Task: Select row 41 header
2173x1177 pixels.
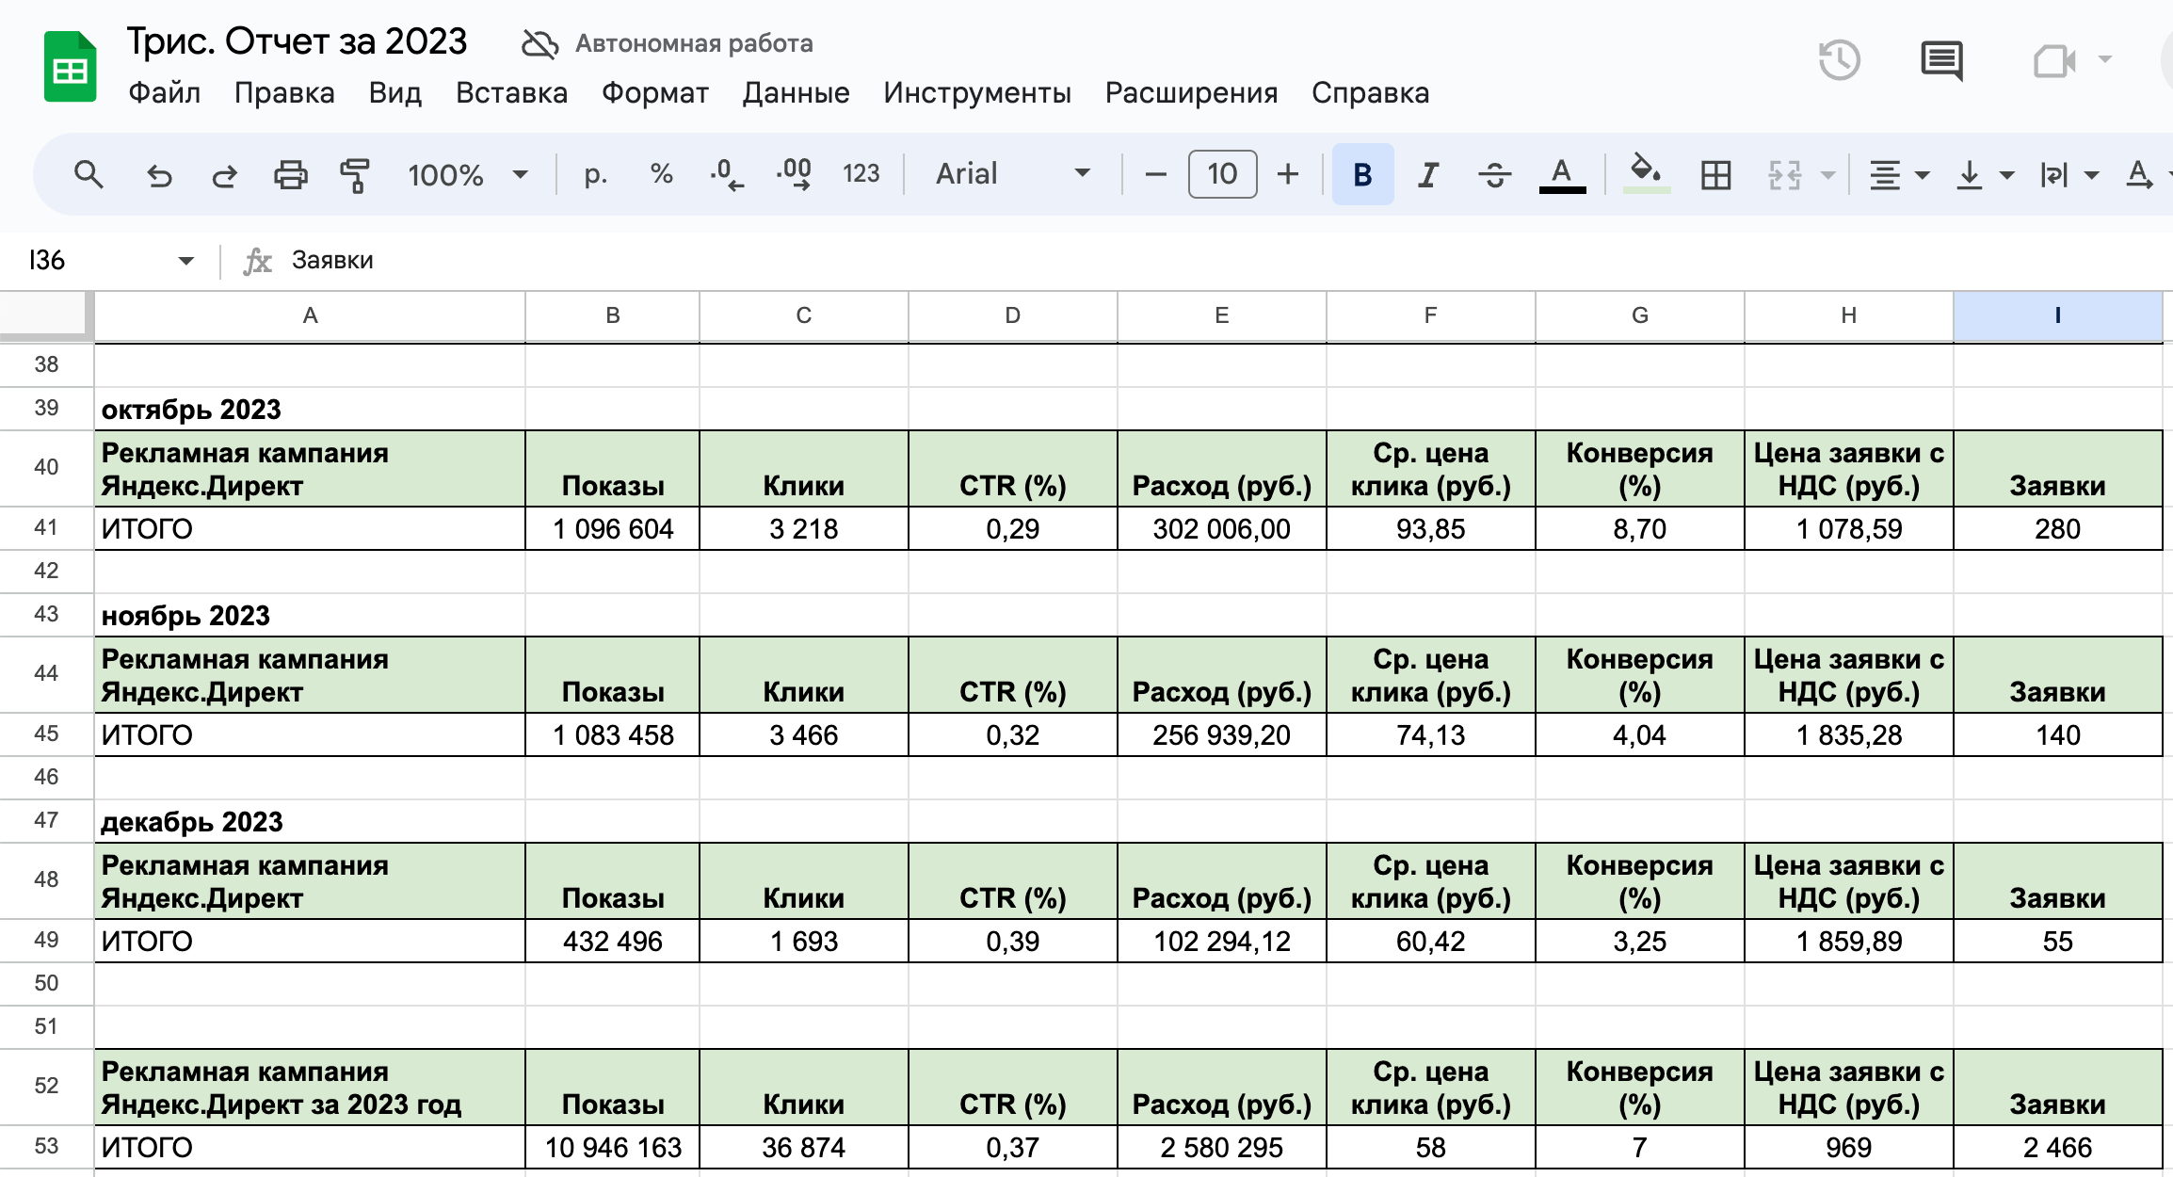Action: point(46,528)
